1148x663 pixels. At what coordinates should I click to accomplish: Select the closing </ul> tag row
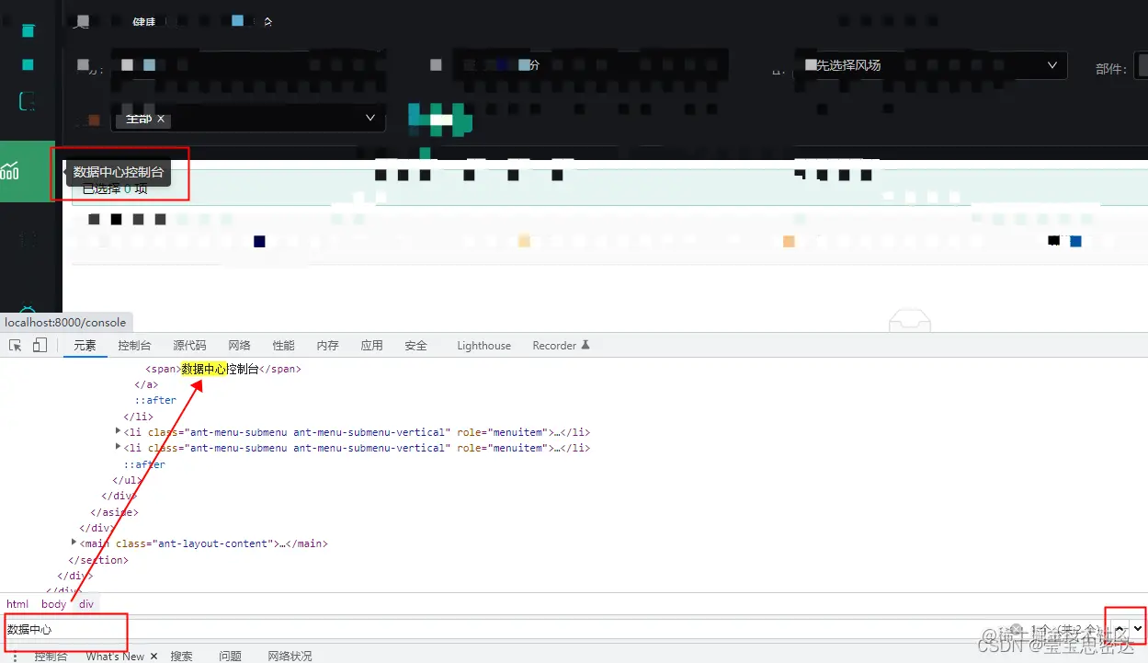pos(127,480)
